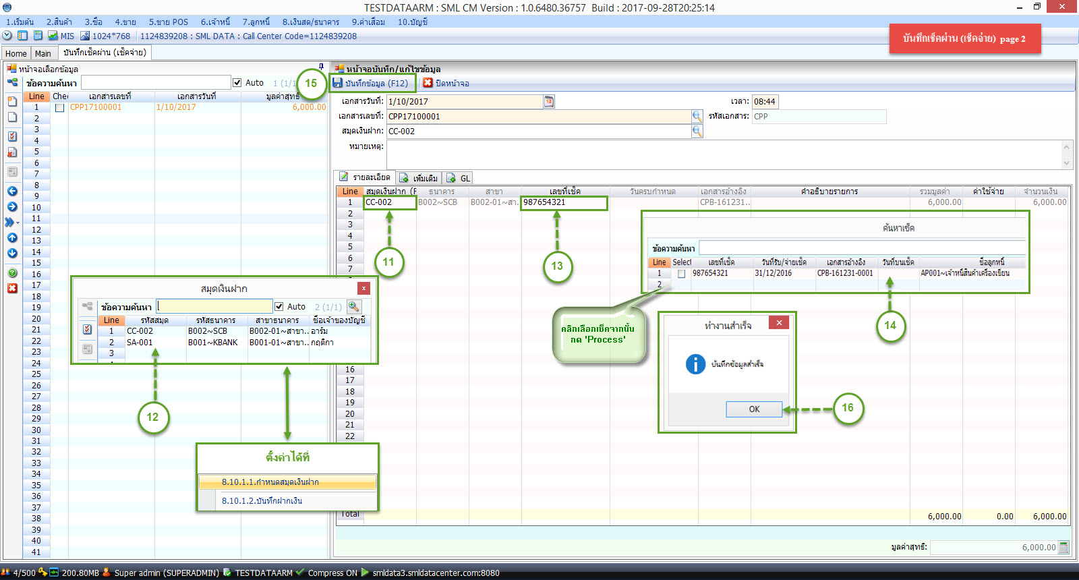Click the MIS chart icon in toolbar

[x=53, y=36]
